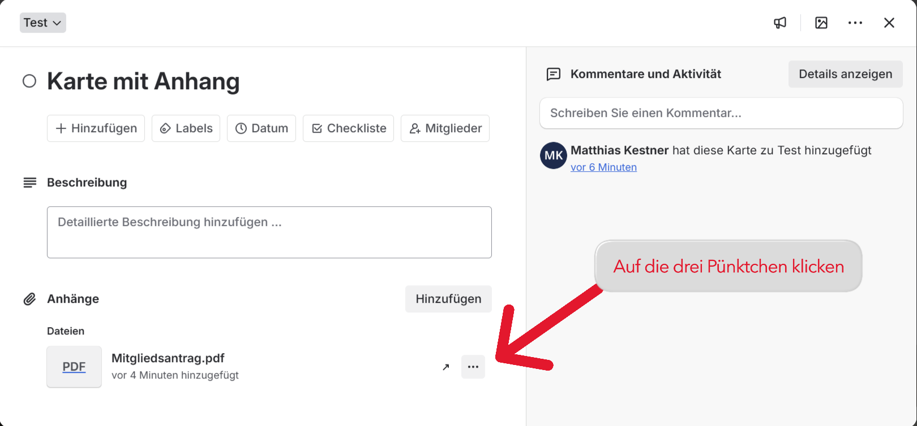Open the card cover image icon
Image resolution: width=917 pixels, height=426 pixels.
pyautogui.click(x=821, y=23)
